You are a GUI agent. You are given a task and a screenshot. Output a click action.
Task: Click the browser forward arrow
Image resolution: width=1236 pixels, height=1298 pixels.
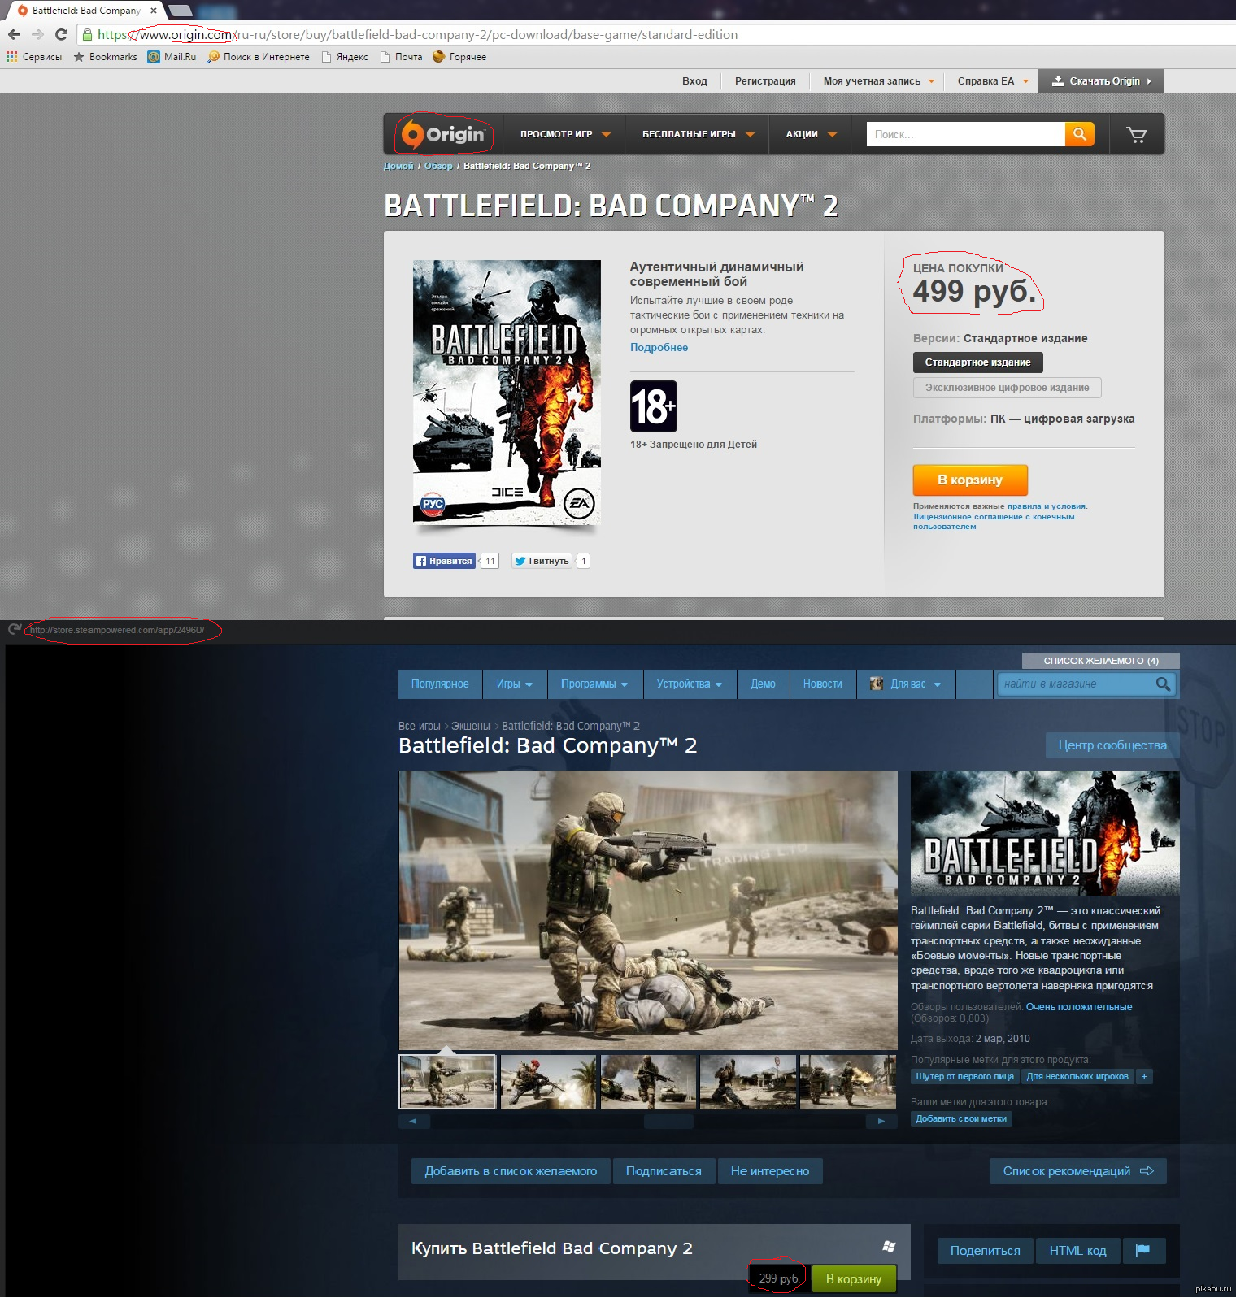tap(37, 34)
